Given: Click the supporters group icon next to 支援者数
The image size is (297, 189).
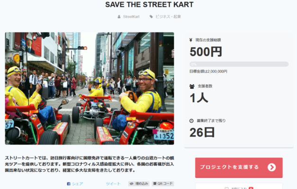Looking at the screenshot, I should point(192,86).
